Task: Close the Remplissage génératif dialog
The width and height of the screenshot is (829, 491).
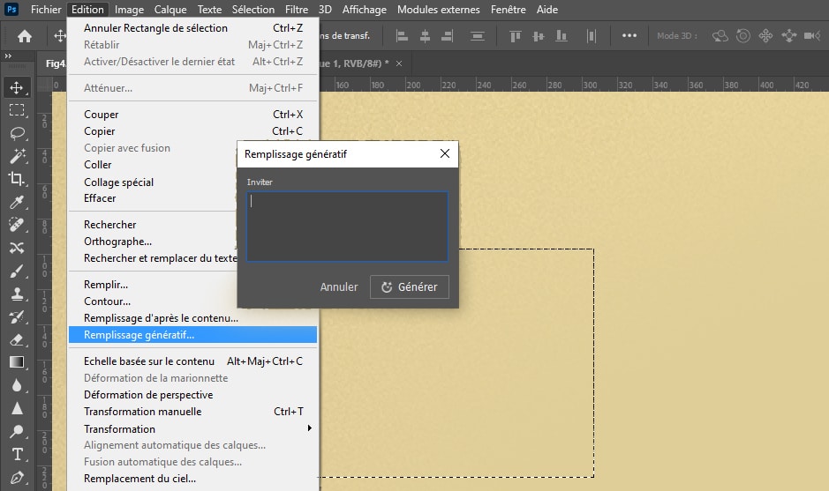Action: pos(445,153)
